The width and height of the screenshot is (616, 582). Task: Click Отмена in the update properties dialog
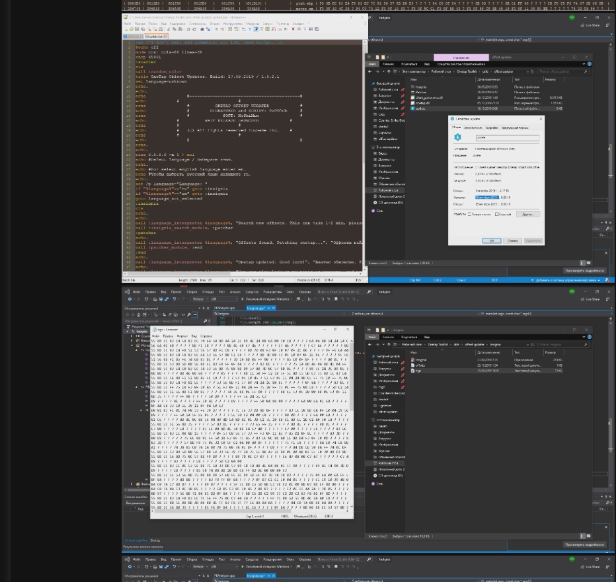(x=512, y=240)
